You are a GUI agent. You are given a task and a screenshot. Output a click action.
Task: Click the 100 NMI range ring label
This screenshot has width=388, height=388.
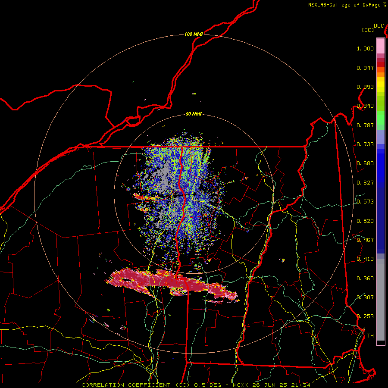click(194, 34)
